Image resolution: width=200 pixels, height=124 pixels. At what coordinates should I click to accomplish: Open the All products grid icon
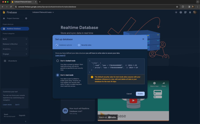5,61
